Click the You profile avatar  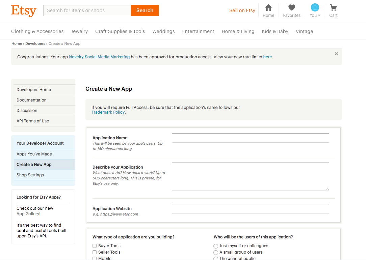click(315, 7)
